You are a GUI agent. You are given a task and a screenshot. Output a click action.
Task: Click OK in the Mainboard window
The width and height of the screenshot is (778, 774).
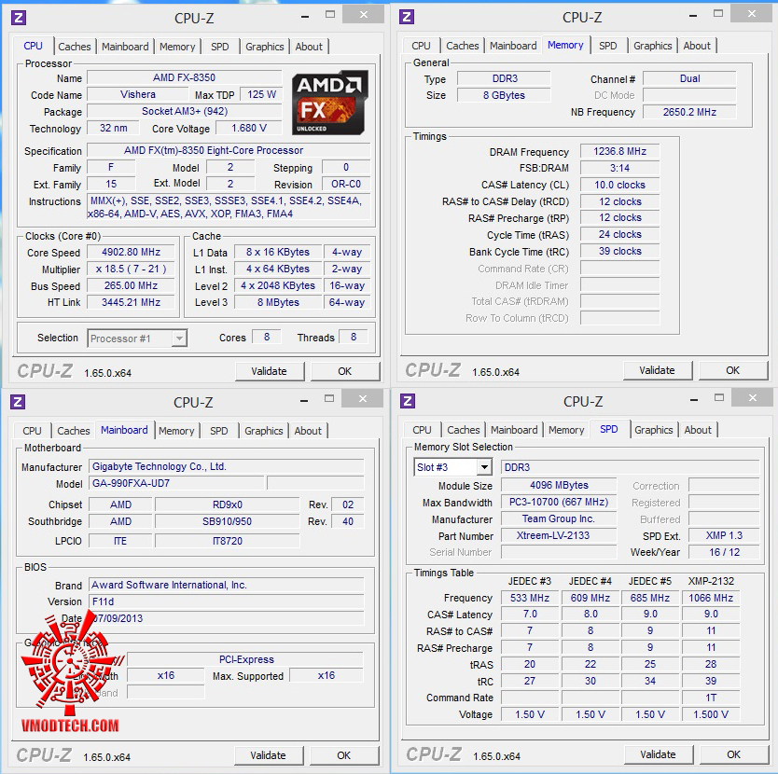point(344,755)
